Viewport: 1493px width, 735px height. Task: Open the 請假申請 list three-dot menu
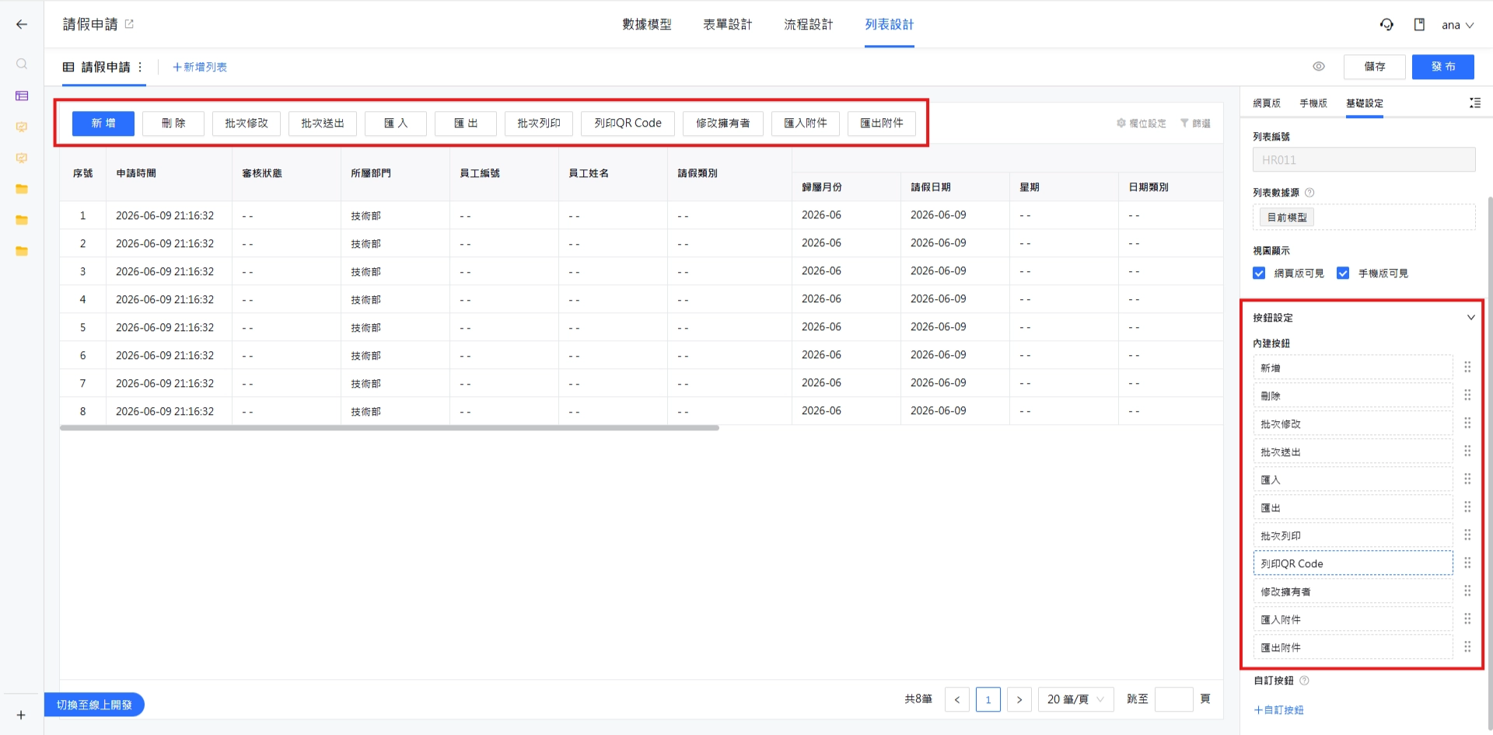pyautogui.click(x=140, y=67)
